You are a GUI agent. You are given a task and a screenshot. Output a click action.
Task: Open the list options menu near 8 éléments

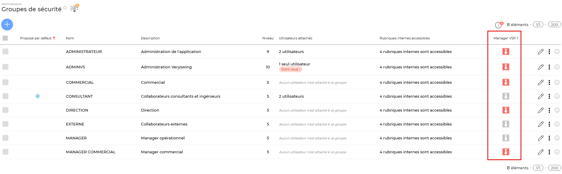point(498,25)
